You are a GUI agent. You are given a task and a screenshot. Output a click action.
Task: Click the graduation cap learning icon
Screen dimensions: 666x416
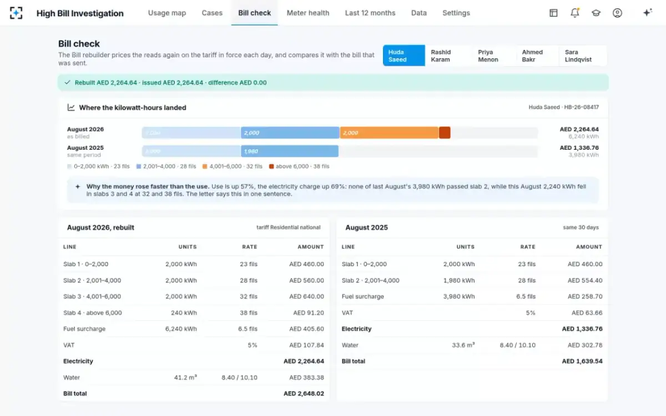pyautogui.click(x=596, y=13)
